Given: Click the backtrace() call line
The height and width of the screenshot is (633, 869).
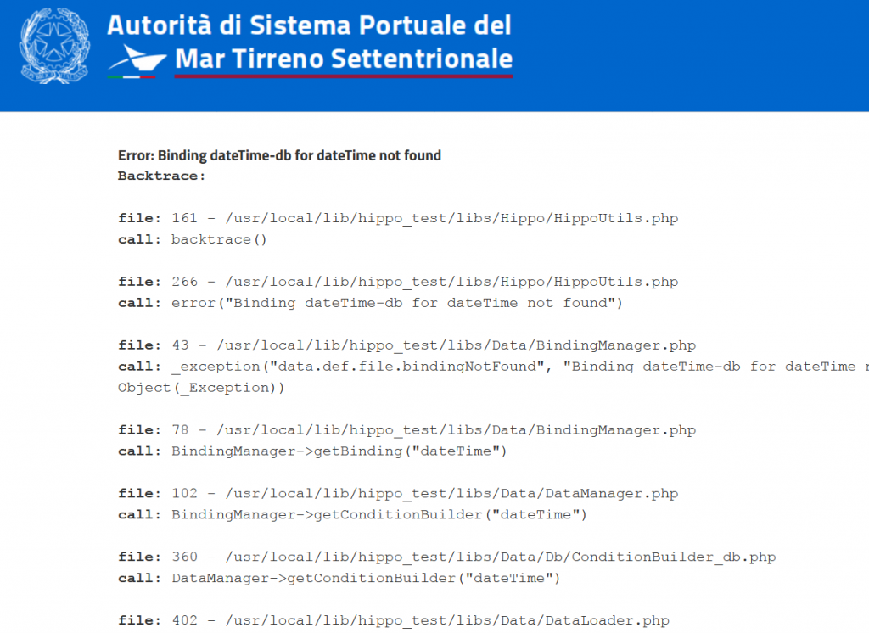Looking at the screenshot, I should 219,239.
